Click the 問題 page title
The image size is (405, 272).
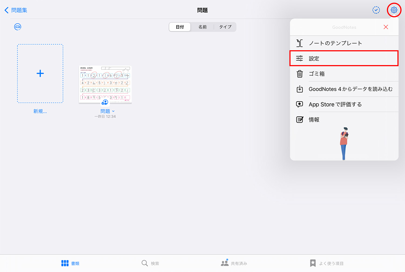pos(202,10)
